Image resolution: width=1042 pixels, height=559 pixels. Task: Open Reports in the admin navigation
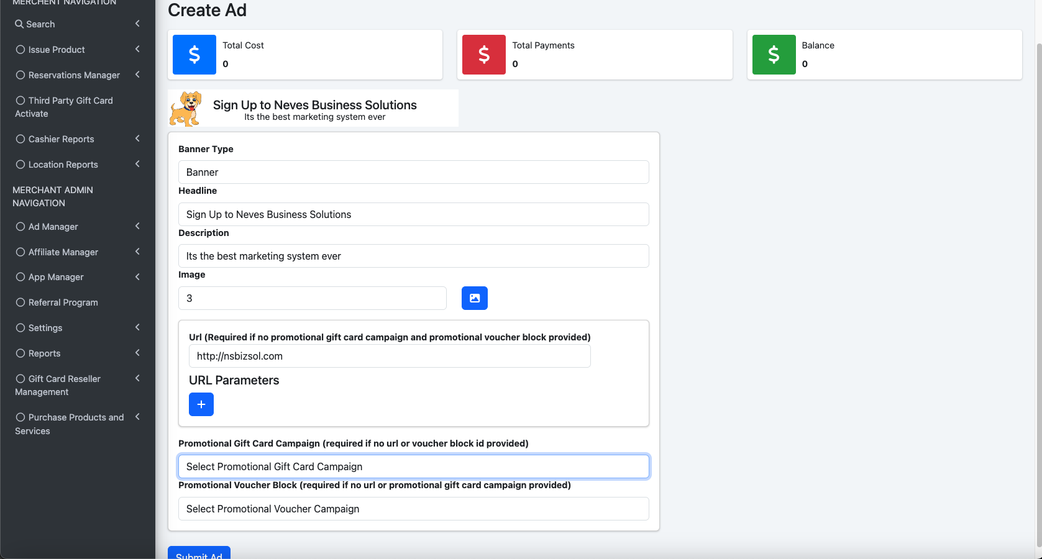(x=78, y=353)
